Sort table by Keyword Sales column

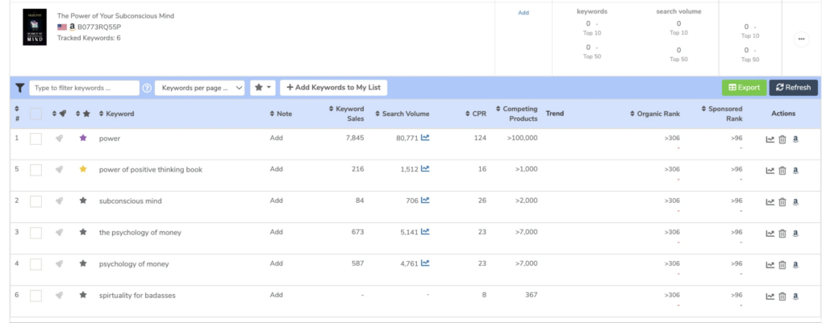pyautogui.click(x=348, y=114)
